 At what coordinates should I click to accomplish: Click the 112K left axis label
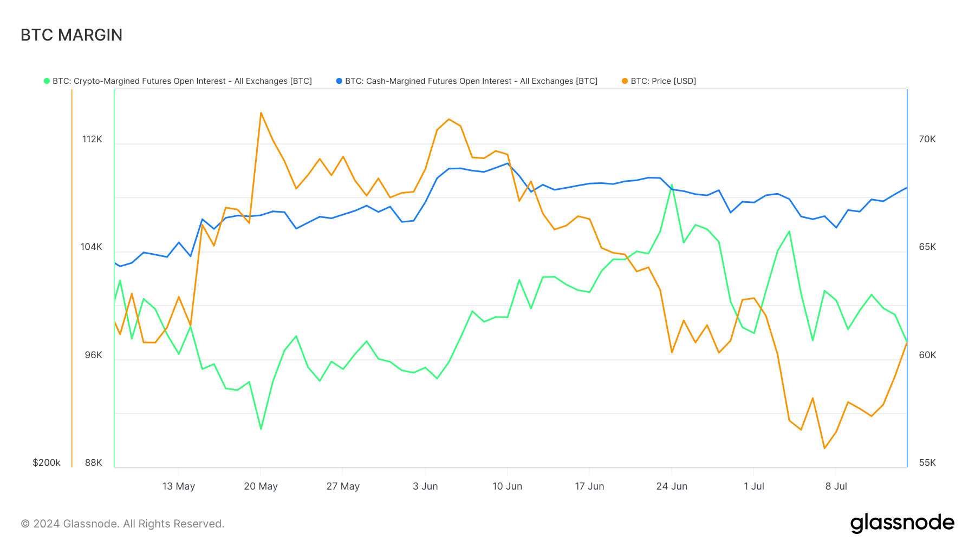point(92,139)
